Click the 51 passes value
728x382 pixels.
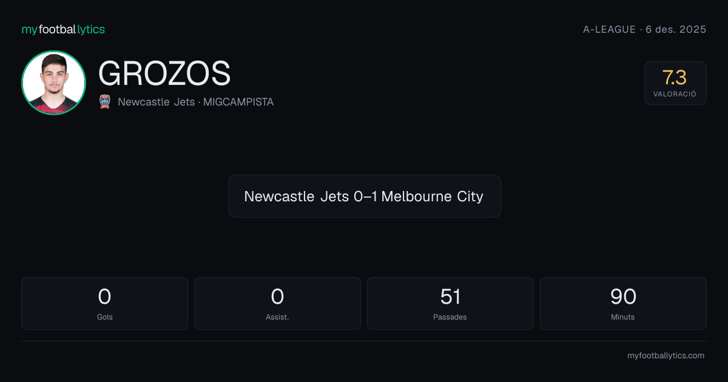[450, 297]
